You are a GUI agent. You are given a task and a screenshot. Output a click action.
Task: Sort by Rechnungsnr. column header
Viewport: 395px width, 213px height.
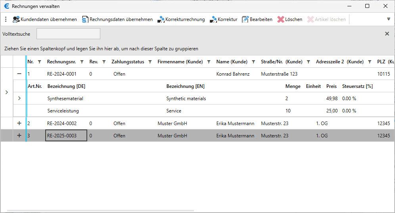[61, 62]
